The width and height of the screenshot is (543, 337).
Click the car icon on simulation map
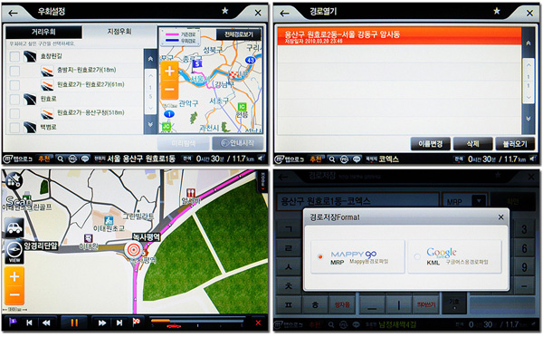coord(14,227)
